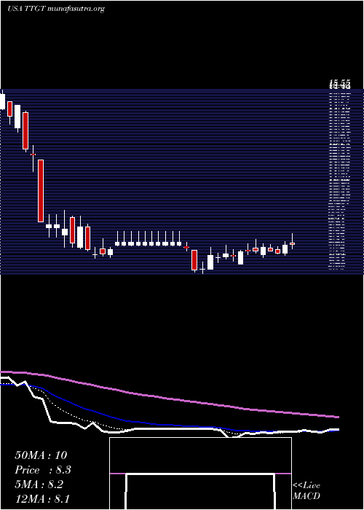Click the last candlestick on the right
The width and height of the screenshot is (364, 510).
click(292, 242)
